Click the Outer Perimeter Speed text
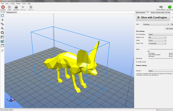 pos(154,55)
